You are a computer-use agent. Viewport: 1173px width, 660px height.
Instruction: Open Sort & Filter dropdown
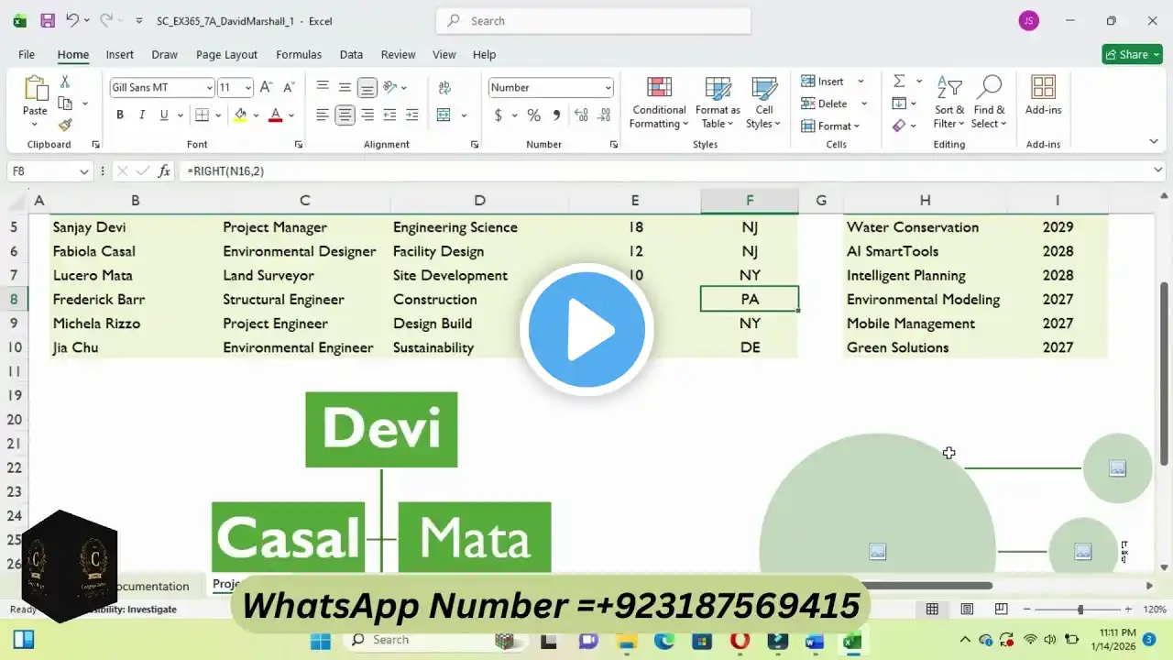coord(948,102)
